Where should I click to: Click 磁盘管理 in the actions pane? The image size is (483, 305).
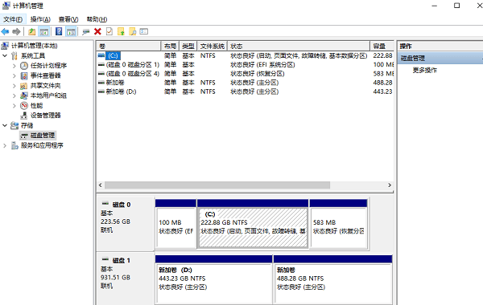[440, 59]
